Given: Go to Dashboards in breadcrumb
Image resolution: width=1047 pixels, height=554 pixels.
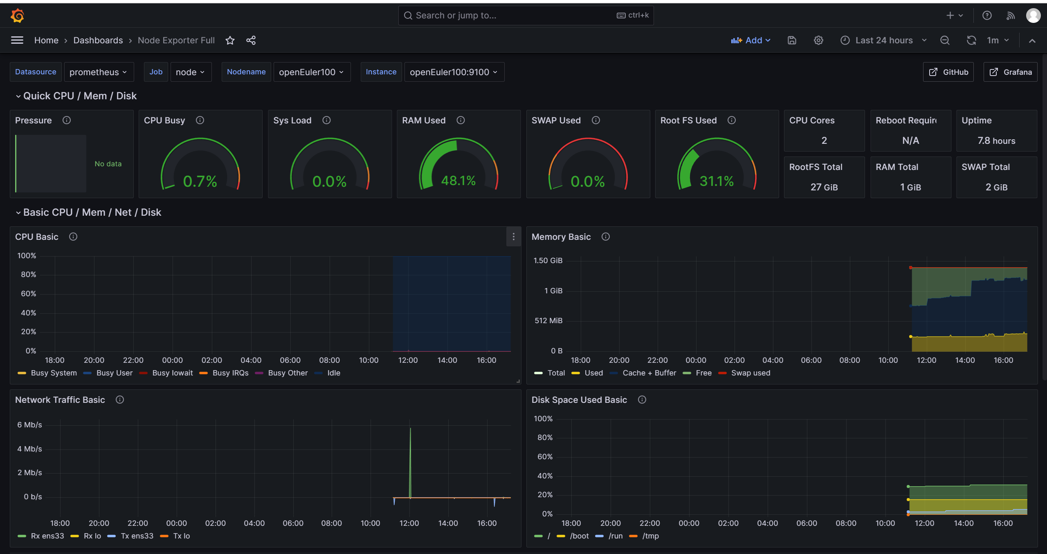Looking at the screenshot, I should (x=98, y=40).
